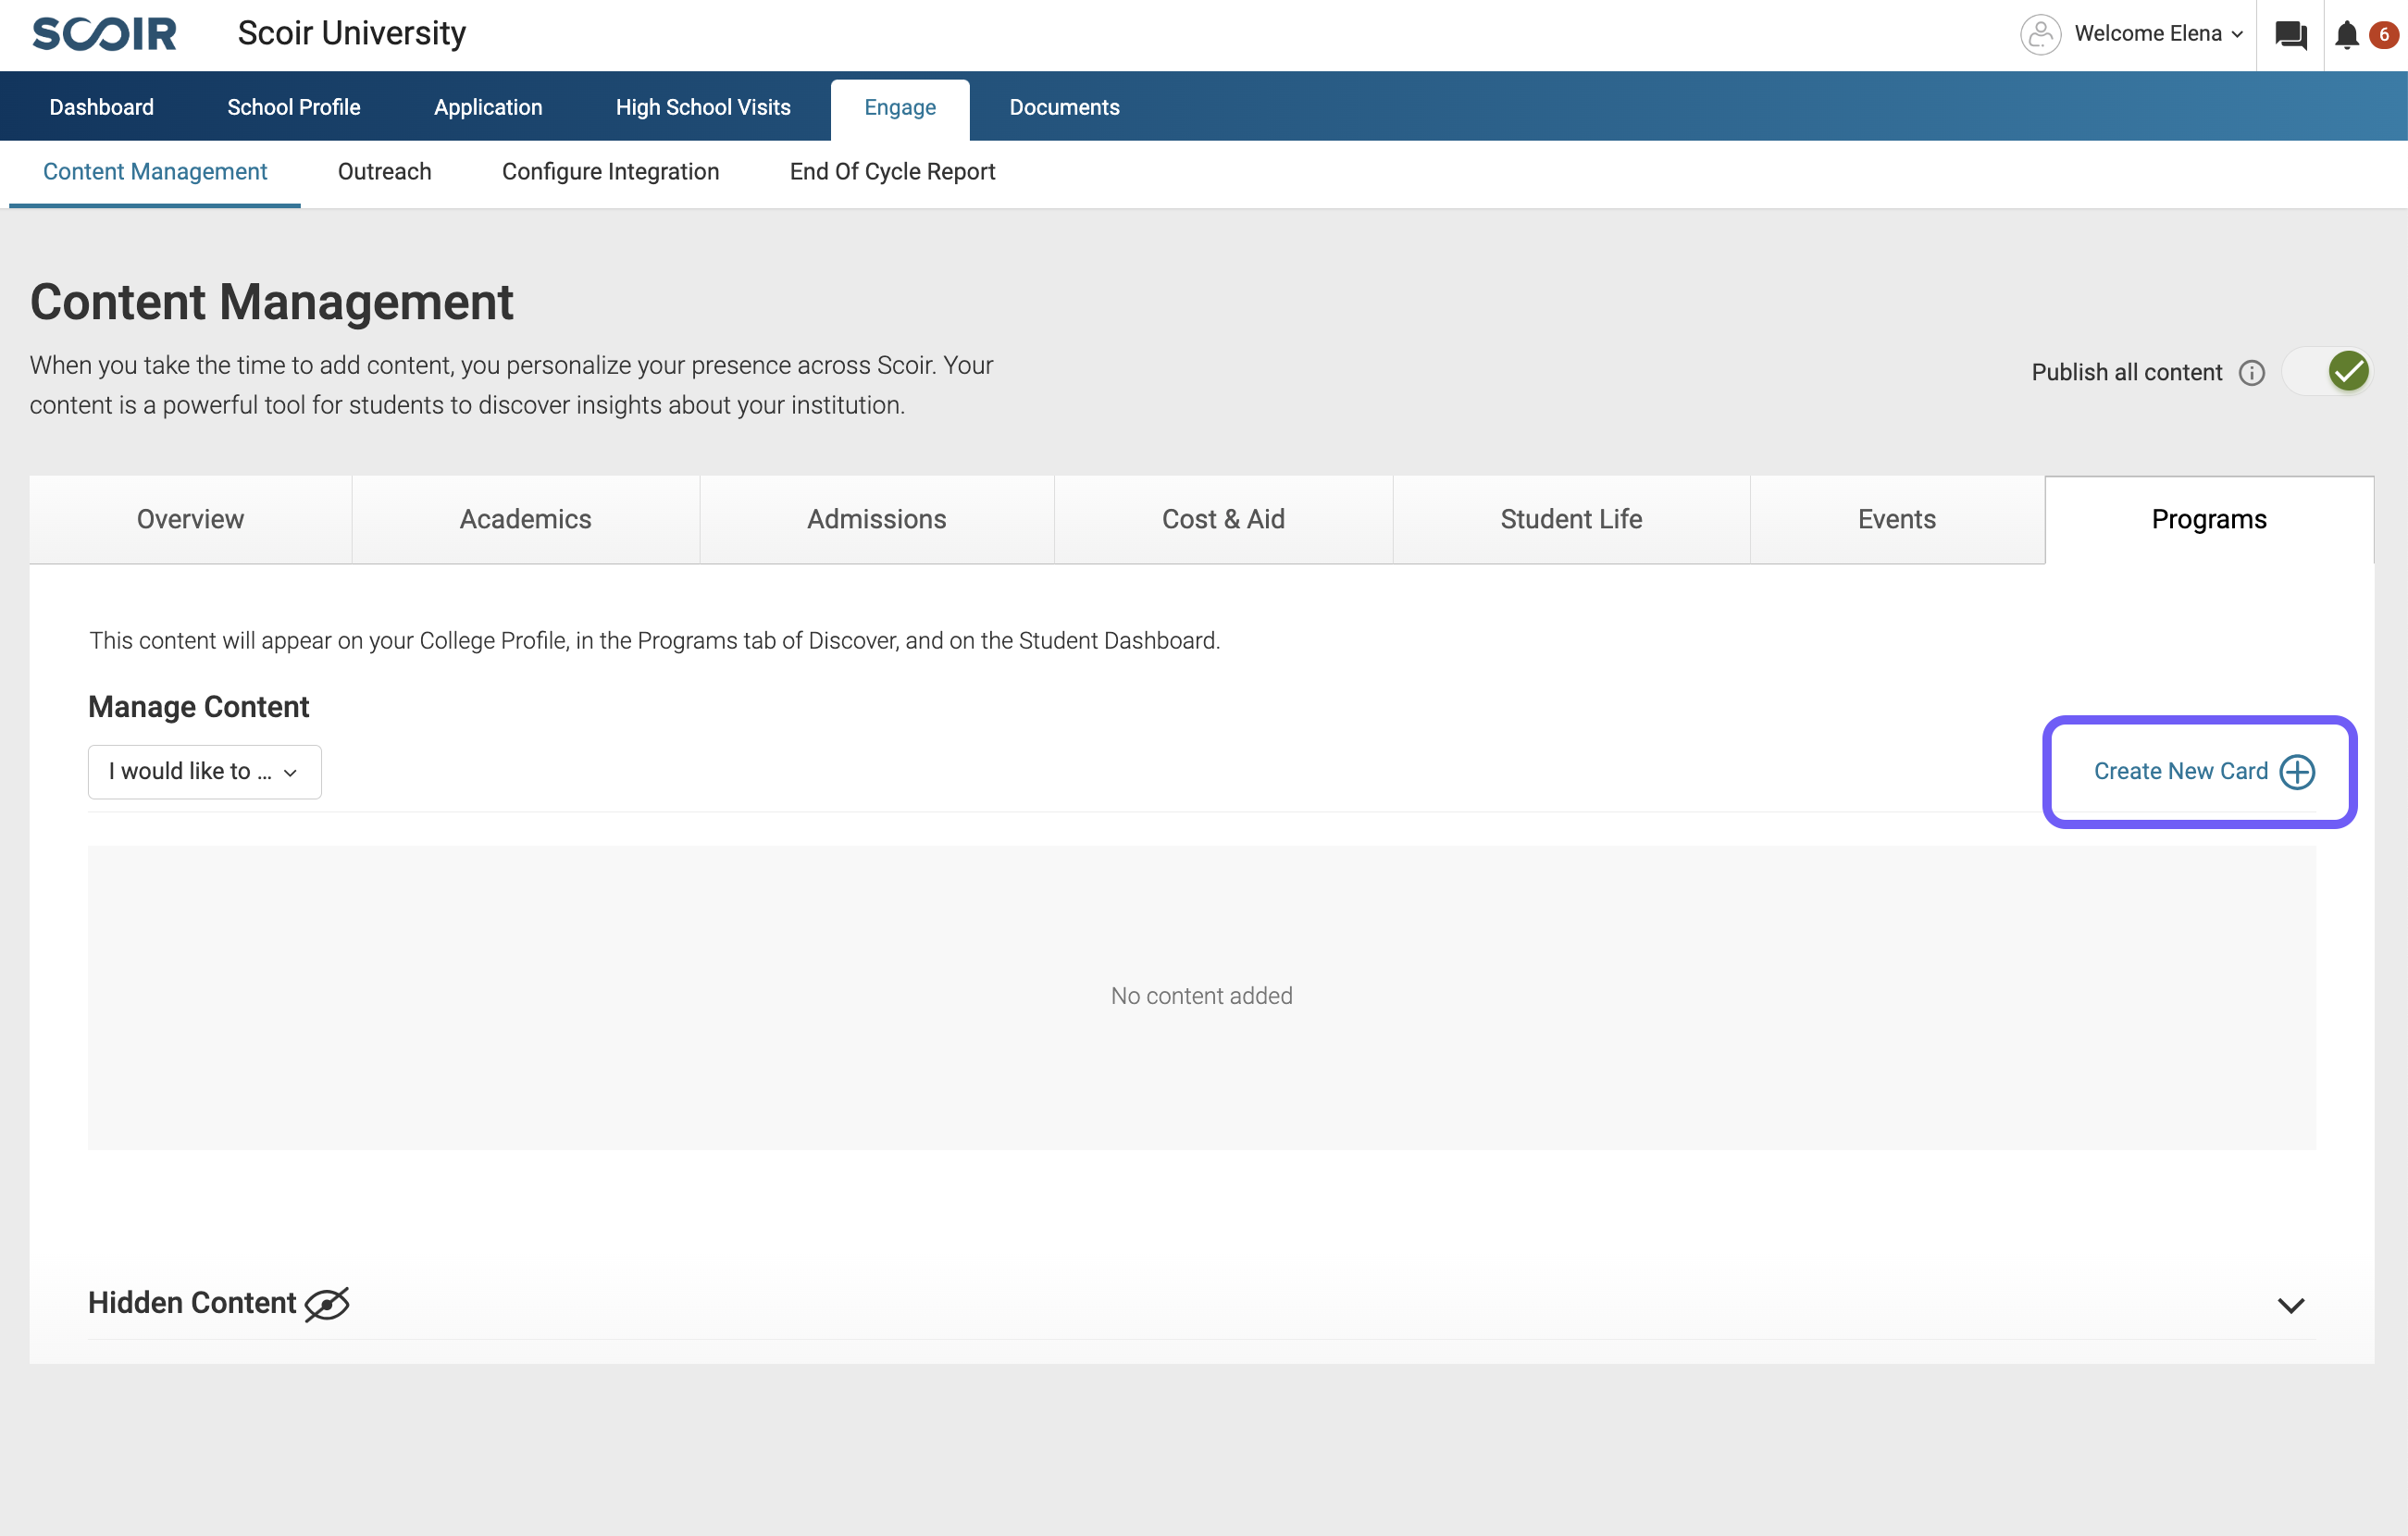Click the Scoir logo

pyautogui.click(x=104, y=34)
